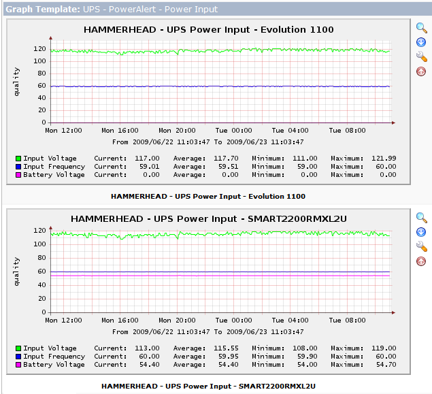Click the Evolution 1100 graph title text

click(x=208, y=29)
